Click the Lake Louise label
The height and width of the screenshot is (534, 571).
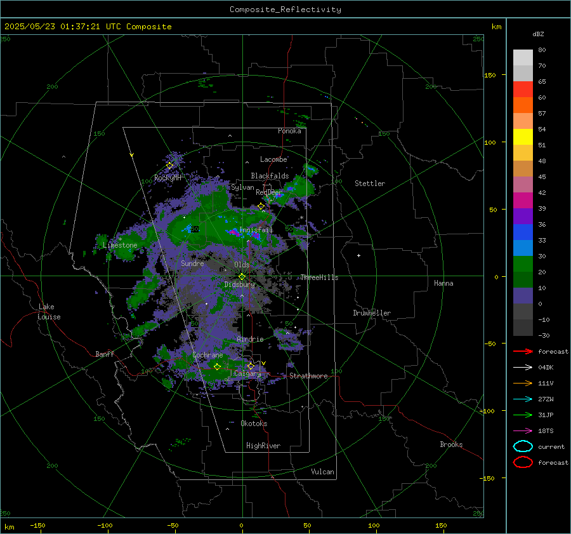click(x=49, y=312)
